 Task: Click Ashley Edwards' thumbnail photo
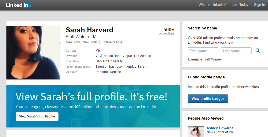pyautogui.click(x=196, y=131)
